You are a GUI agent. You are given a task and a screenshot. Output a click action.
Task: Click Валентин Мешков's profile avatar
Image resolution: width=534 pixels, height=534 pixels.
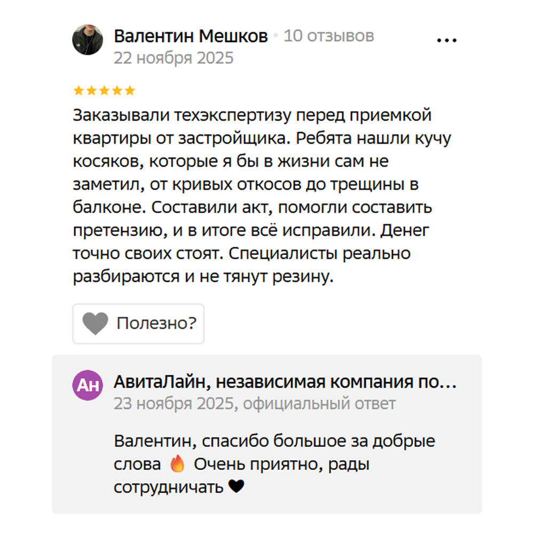pyautogui.click(x=88, y=40)
